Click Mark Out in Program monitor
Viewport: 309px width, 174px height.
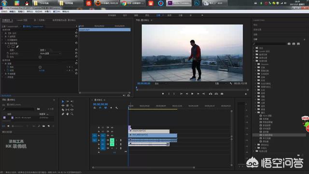point(174,94)
